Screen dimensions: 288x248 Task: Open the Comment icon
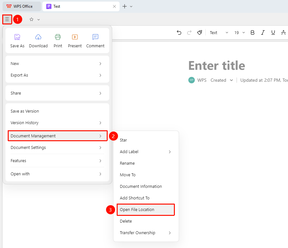pos(95,37)
